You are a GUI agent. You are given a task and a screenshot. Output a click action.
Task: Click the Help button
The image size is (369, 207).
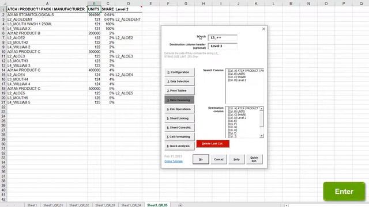pyautogui.click(x=236, y=159)
